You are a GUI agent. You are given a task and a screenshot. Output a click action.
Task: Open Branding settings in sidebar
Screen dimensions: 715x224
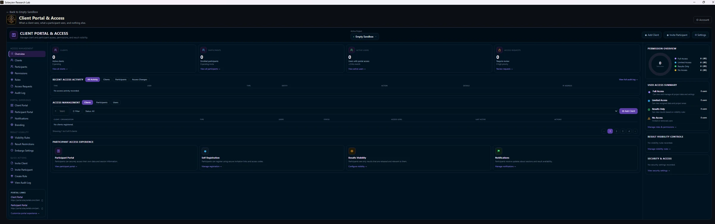27,125
